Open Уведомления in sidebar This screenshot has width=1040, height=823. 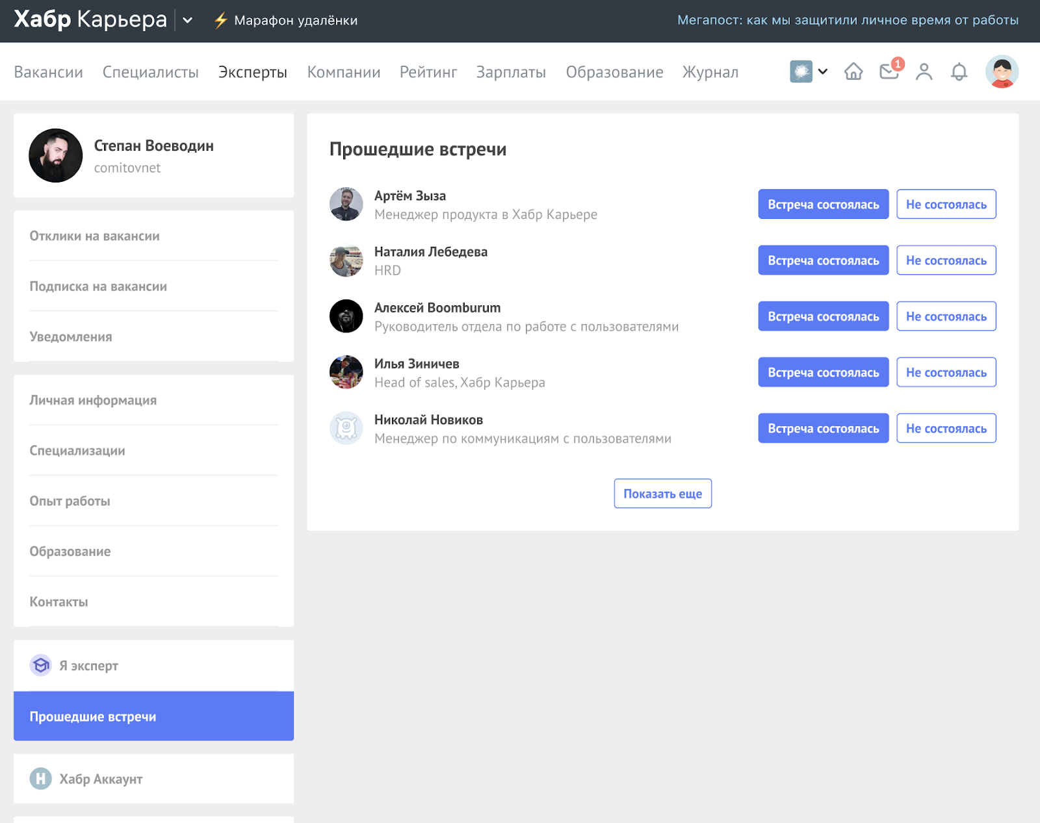153,336
